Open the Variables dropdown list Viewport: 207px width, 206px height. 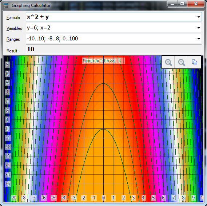point(199,28)
